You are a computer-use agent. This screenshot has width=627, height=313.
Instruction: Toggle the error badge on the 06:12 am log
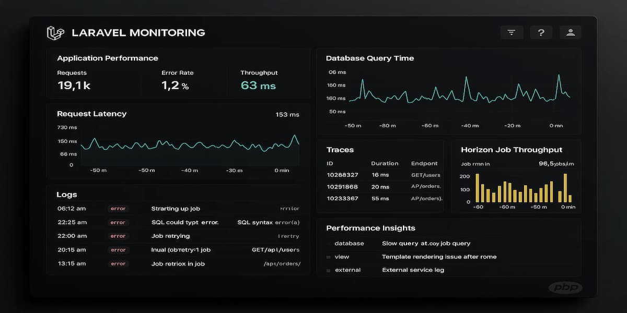coord(118,208)
